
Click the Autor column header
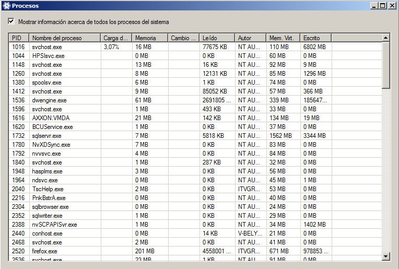tap(250, 38)
